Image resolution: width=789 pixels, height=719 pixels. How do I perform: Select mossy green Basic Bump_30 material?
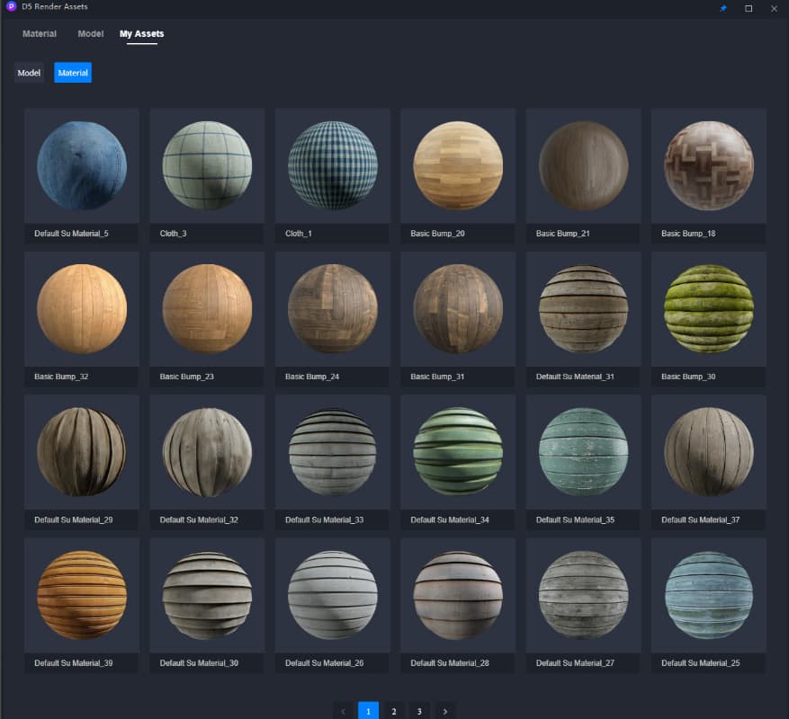coord(708,308)
